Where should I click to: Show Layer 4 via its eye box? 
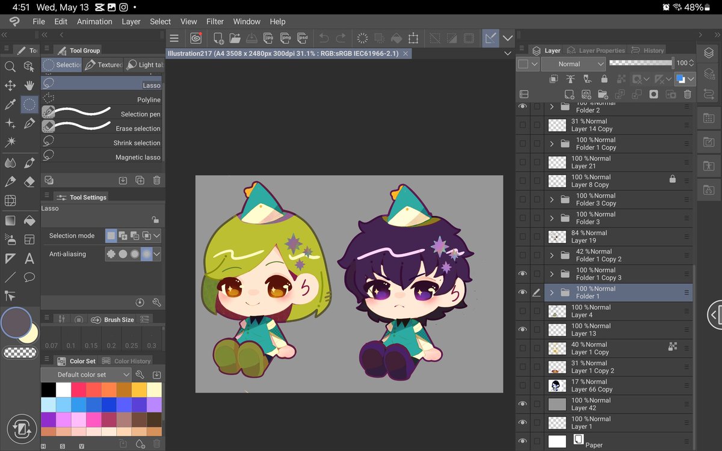coord(522,311)
